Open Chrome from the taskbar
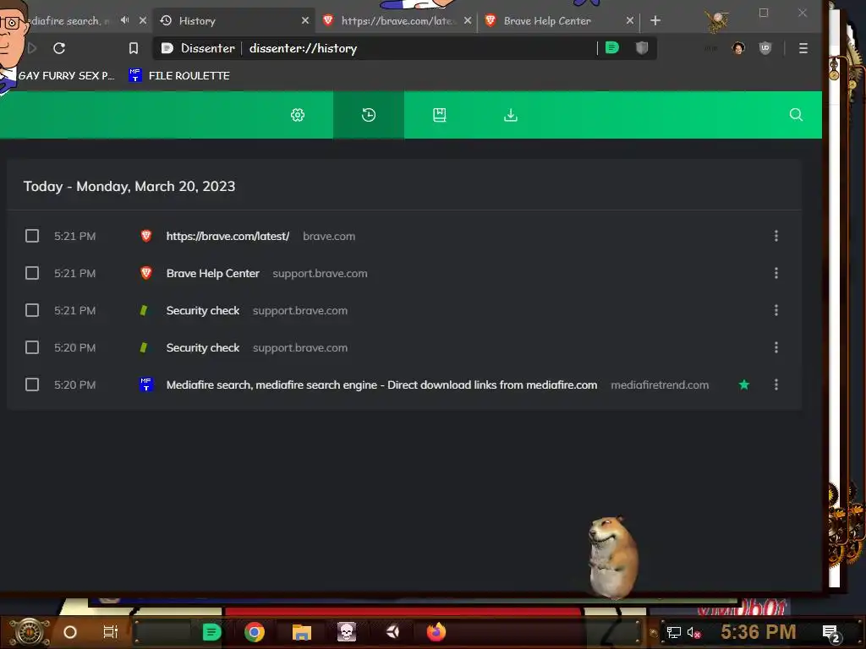The height and width of the screenshot is (649, 866). pyautogui.click(x=255, y=632)
